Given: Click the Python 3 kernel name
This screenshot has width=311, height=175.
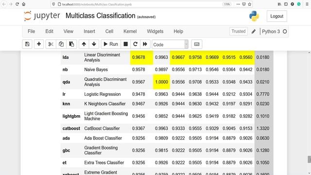Looking at the screenshot, I should pos(271,32).
